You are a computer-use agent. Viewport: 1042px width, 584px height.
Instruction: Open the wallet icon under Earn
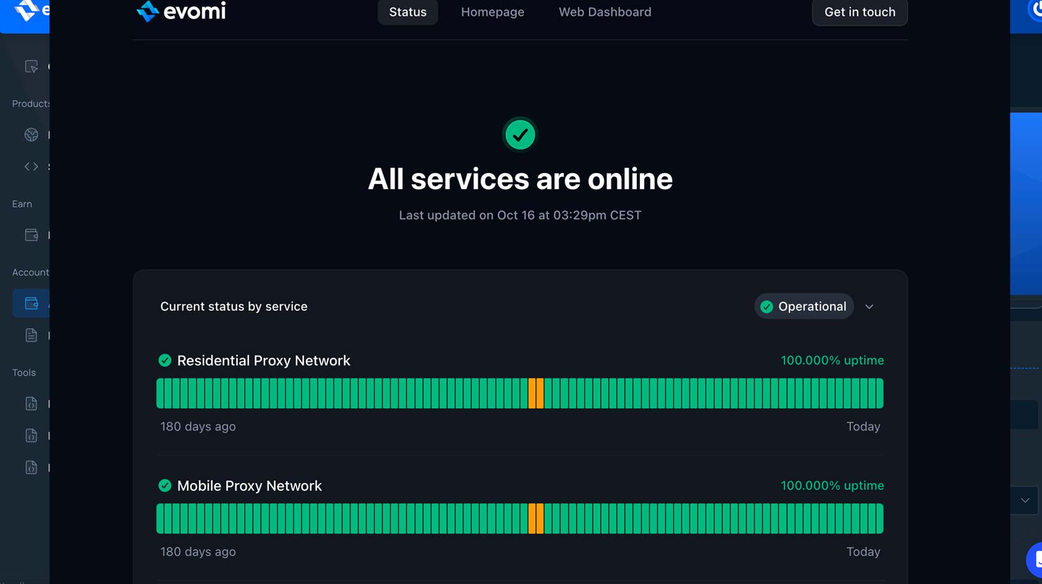[x=31, y=235]
